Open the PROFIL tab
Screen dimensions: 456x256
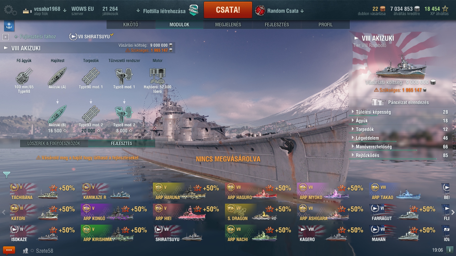(x=325, y=25)
